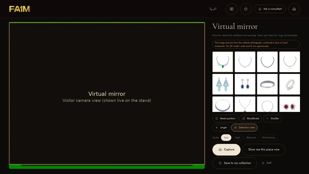Click Show me this piece now
Viewport: 309px width, 174px height.
tap(264, 150)
